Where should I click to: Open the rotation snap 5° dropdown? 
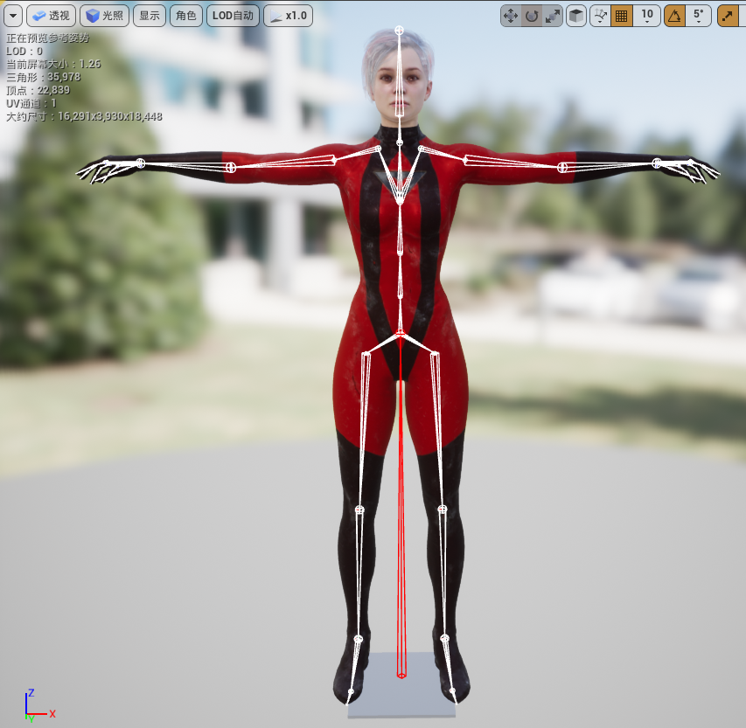coord(699,16)
